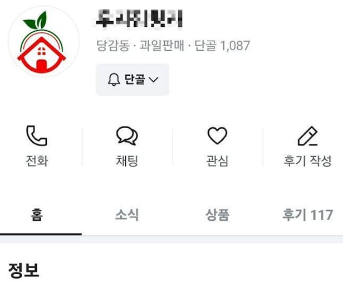Click the 당감동 location text
This screenshot has height=281, width=343.
[113, 46]
